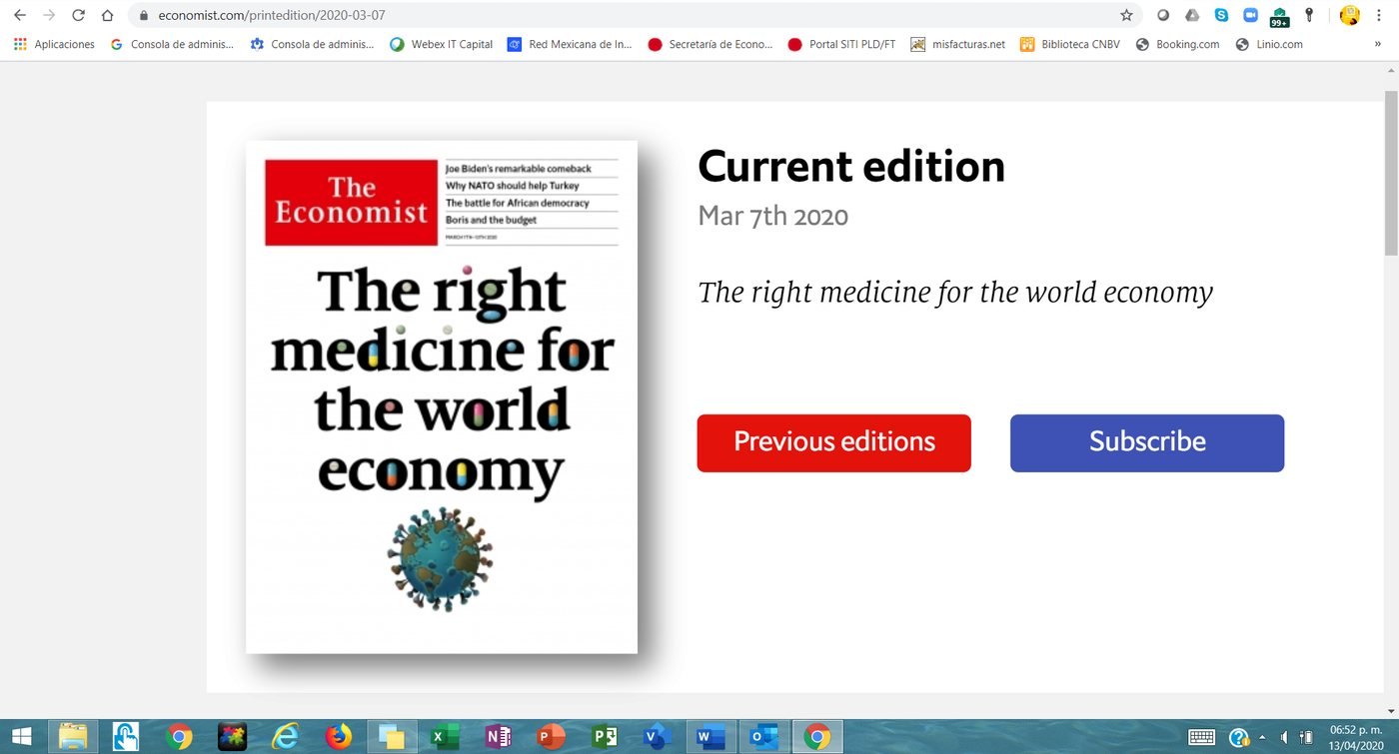This screenshot has width=1399, height=754.
Task: Switch to the active Chrome window
Action: (816, 737)
